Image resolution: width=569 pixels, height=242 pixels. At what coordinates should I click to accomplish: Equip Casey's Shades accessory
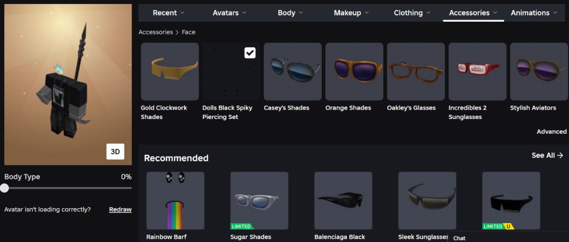pos(293,71)
